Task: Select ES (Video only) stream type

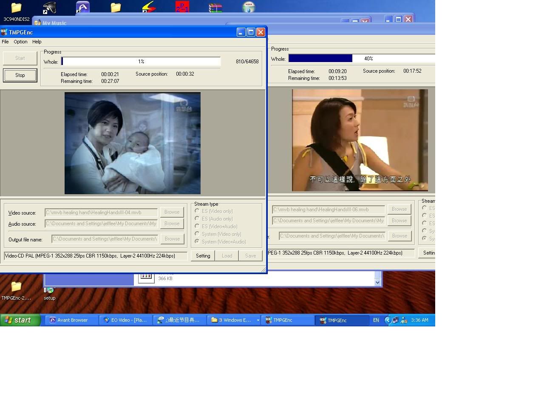Action: click(x=197, y=211)
